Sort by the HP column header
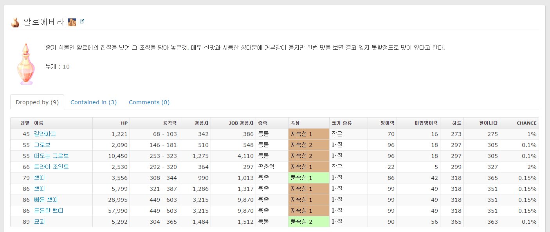550x232 pixels. click(x=124, y=123)
